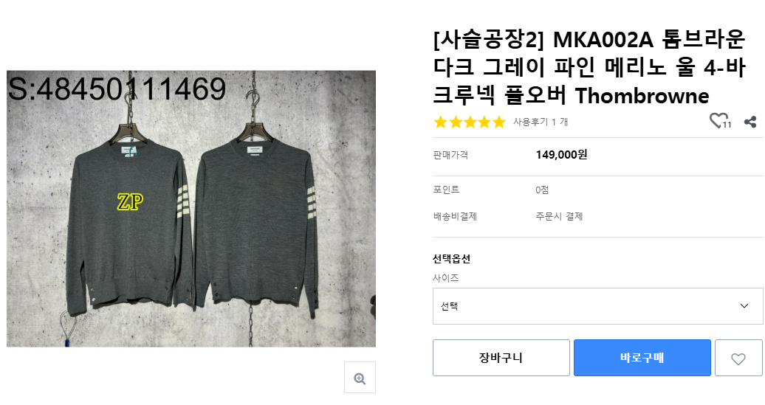Screen dimensions: 765x405
Task: Expand size options via the chevron arrow
Action: tap(744, 305)
